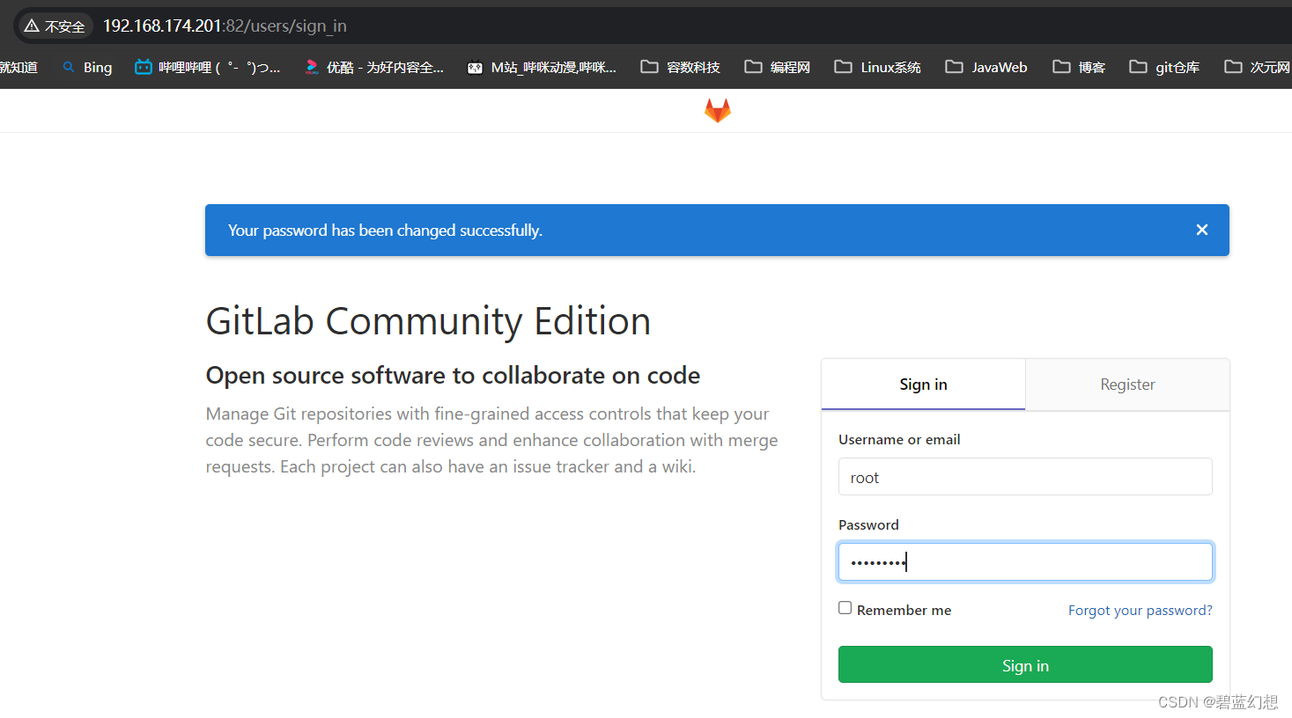Viewport: 1292px width, 718px height.
Task: Open the M站 bookmark
Action: pyautogui.click(x=542, y=67)
